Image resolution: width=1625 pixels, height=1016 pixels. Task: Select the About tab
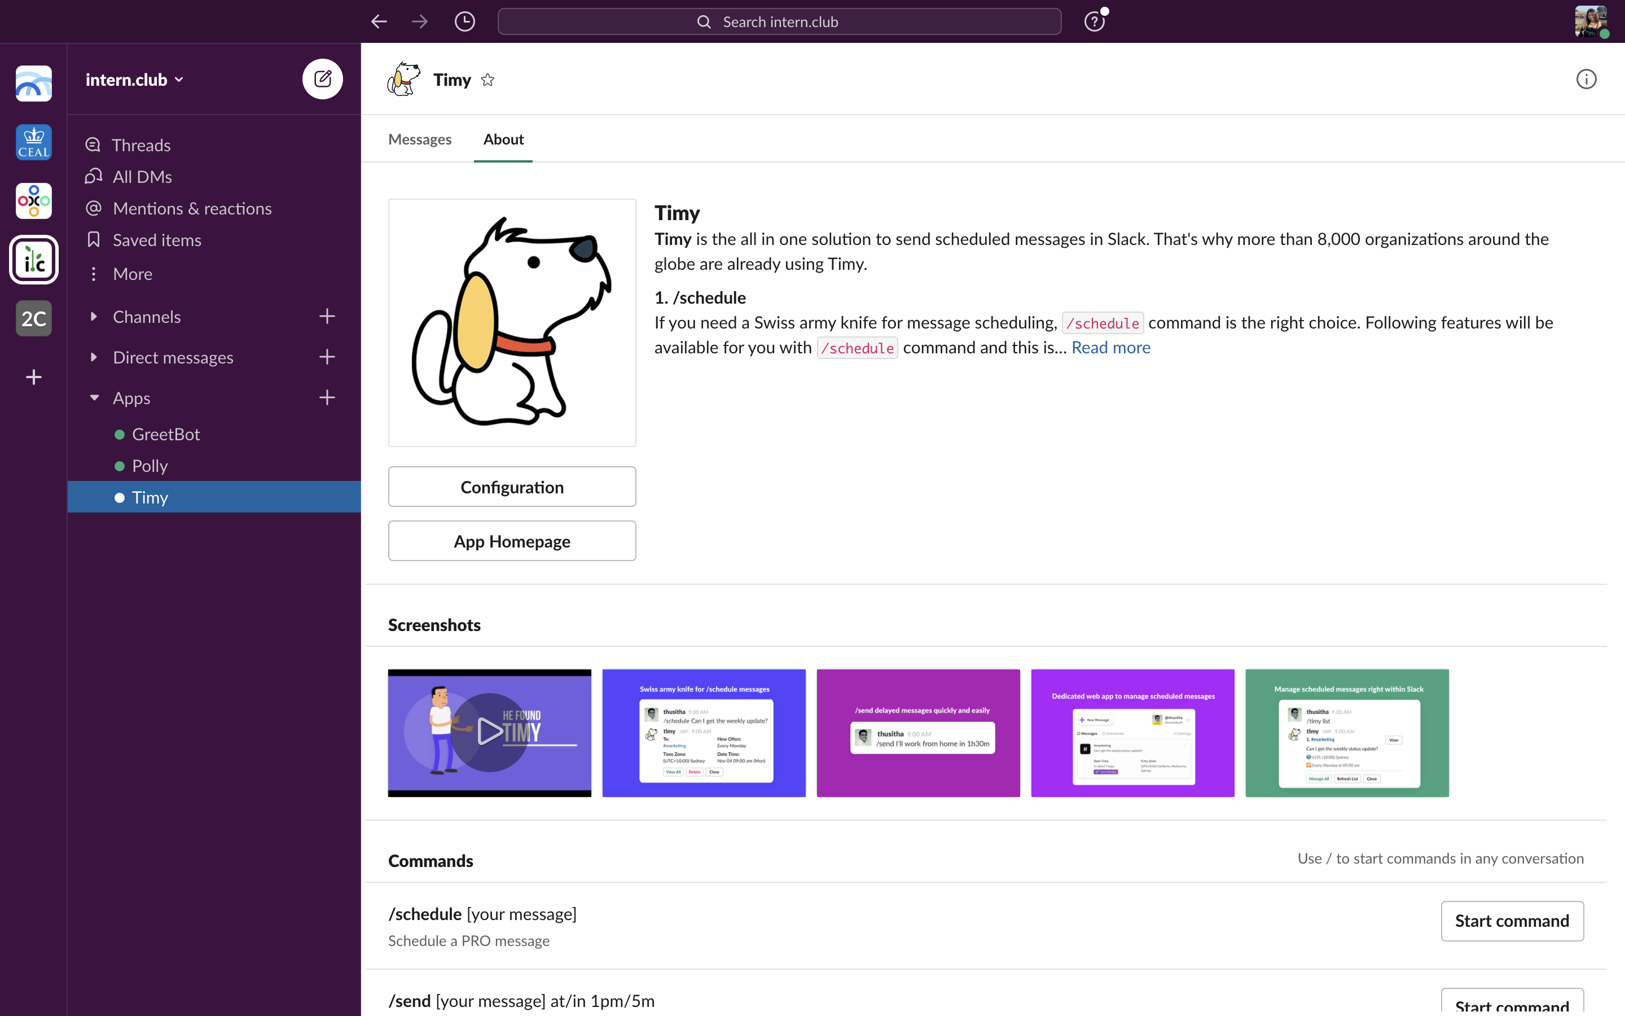tap(504, 139)
